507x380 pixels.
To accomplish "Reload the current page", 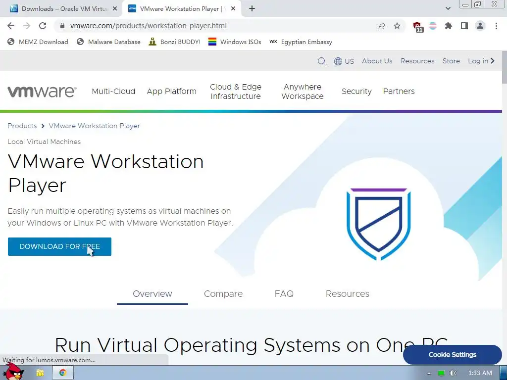I will pos(43,26).
